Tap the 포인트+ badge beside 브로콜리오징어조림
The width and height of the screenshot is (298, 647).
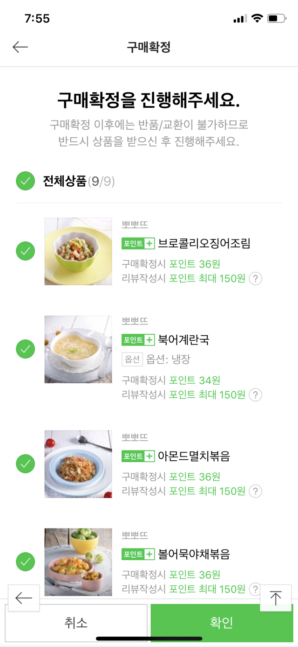tap(138, 243)
